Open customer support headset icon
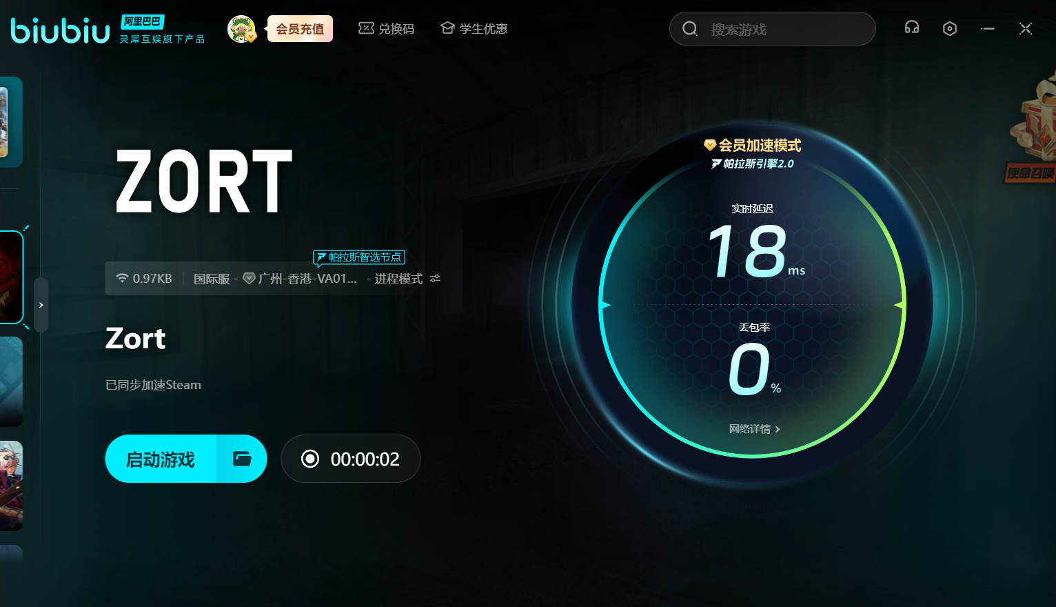The image size is (1056, 607). (x=912, y=28)
